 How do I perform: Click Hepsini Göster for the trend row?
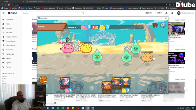[x=180, y=50]
